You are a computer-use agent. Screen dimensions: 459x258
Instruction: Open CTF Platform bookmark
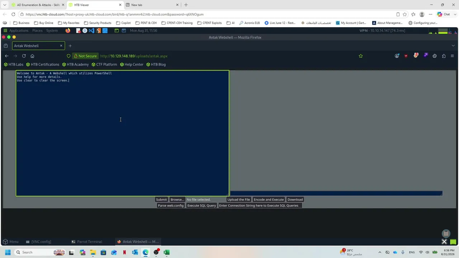point(104,64)
